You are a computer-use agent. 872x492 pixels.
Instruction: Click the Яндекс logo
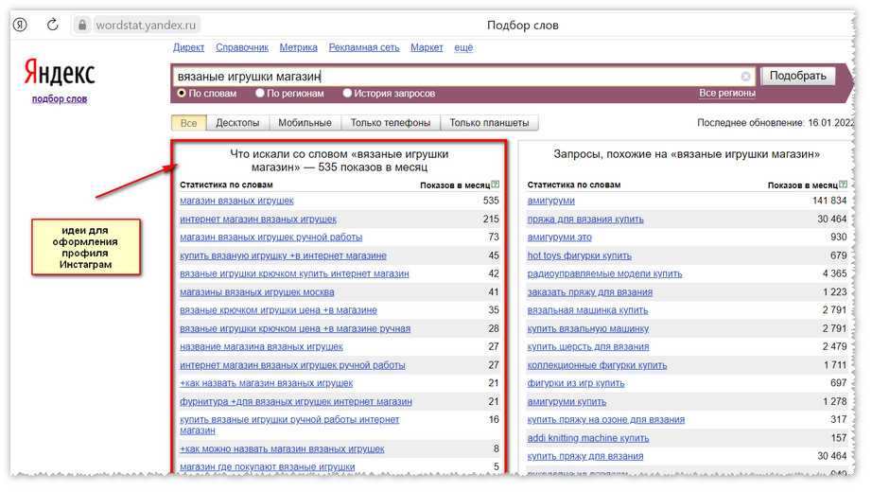(x=60, y=74)
